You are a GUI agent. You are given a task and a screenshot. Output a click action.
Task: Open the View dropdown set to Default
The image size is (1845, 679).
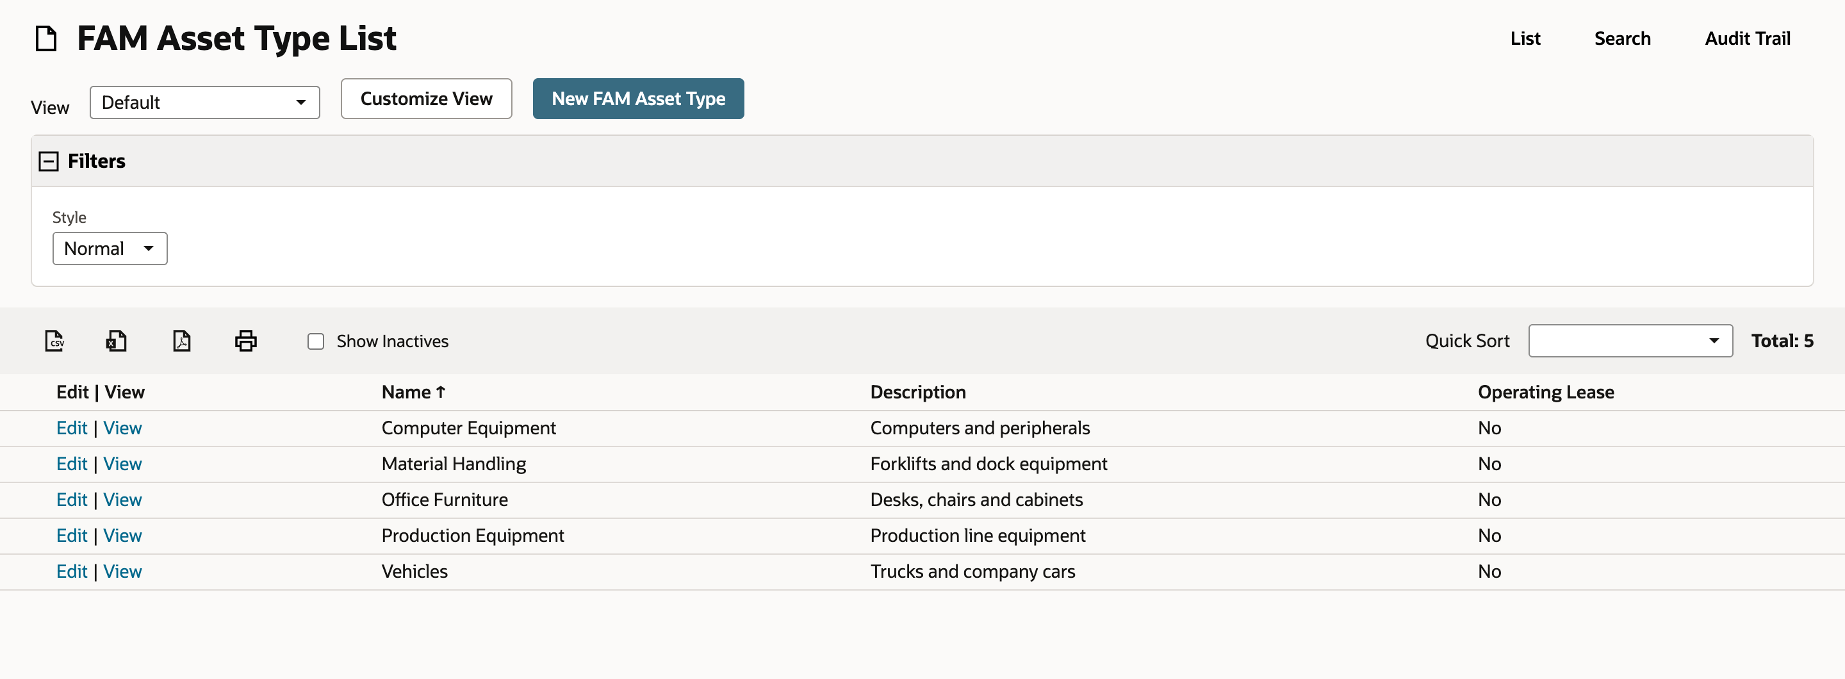point(205,102)
